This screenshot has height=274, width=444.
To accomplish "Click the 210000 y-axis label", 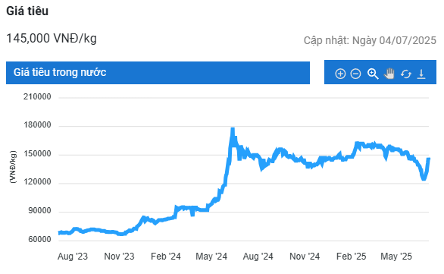I will (x=37, y=96).
